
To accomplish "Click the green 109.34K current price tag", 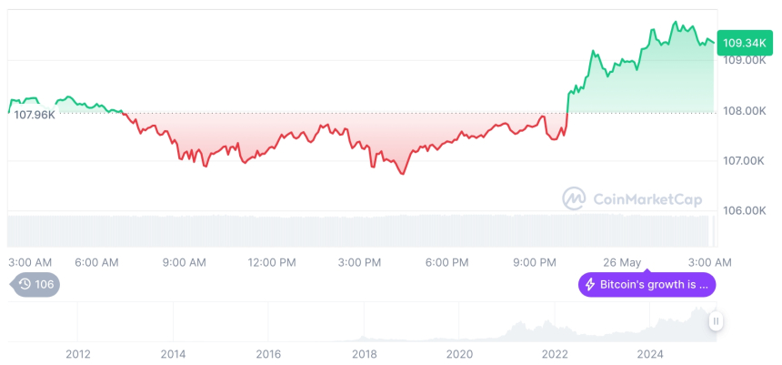I will [742, 43].
